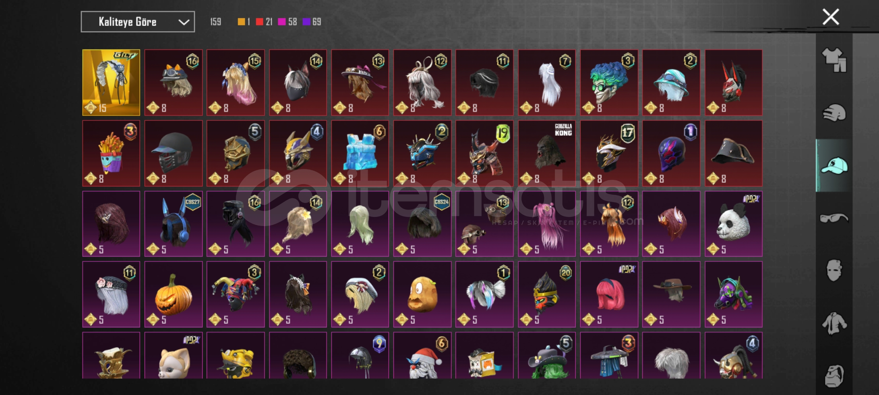Viewport: 879px width, 395px height.
Task: Switch to the hats cap tab
Action: coord(834,165)
